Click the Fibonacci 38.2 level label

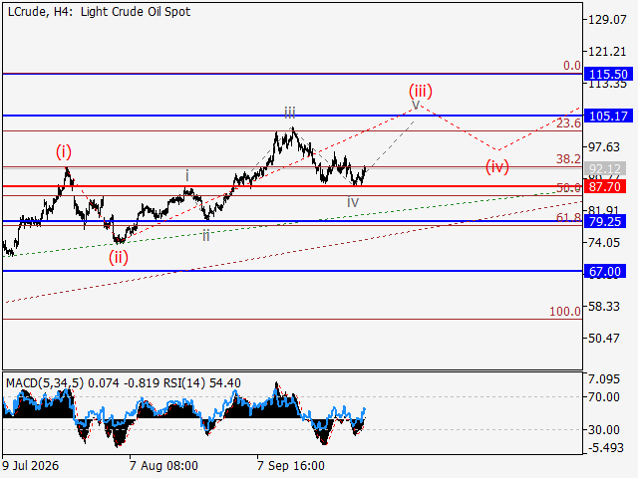click(x=568, y=159)
